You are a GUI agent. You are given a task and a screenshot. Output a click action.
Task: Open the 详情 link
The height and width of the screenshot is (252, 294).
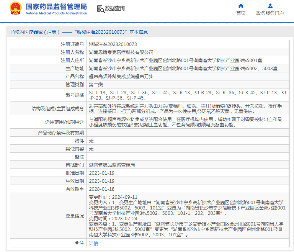pyautogui.click(x=93, y=243)
